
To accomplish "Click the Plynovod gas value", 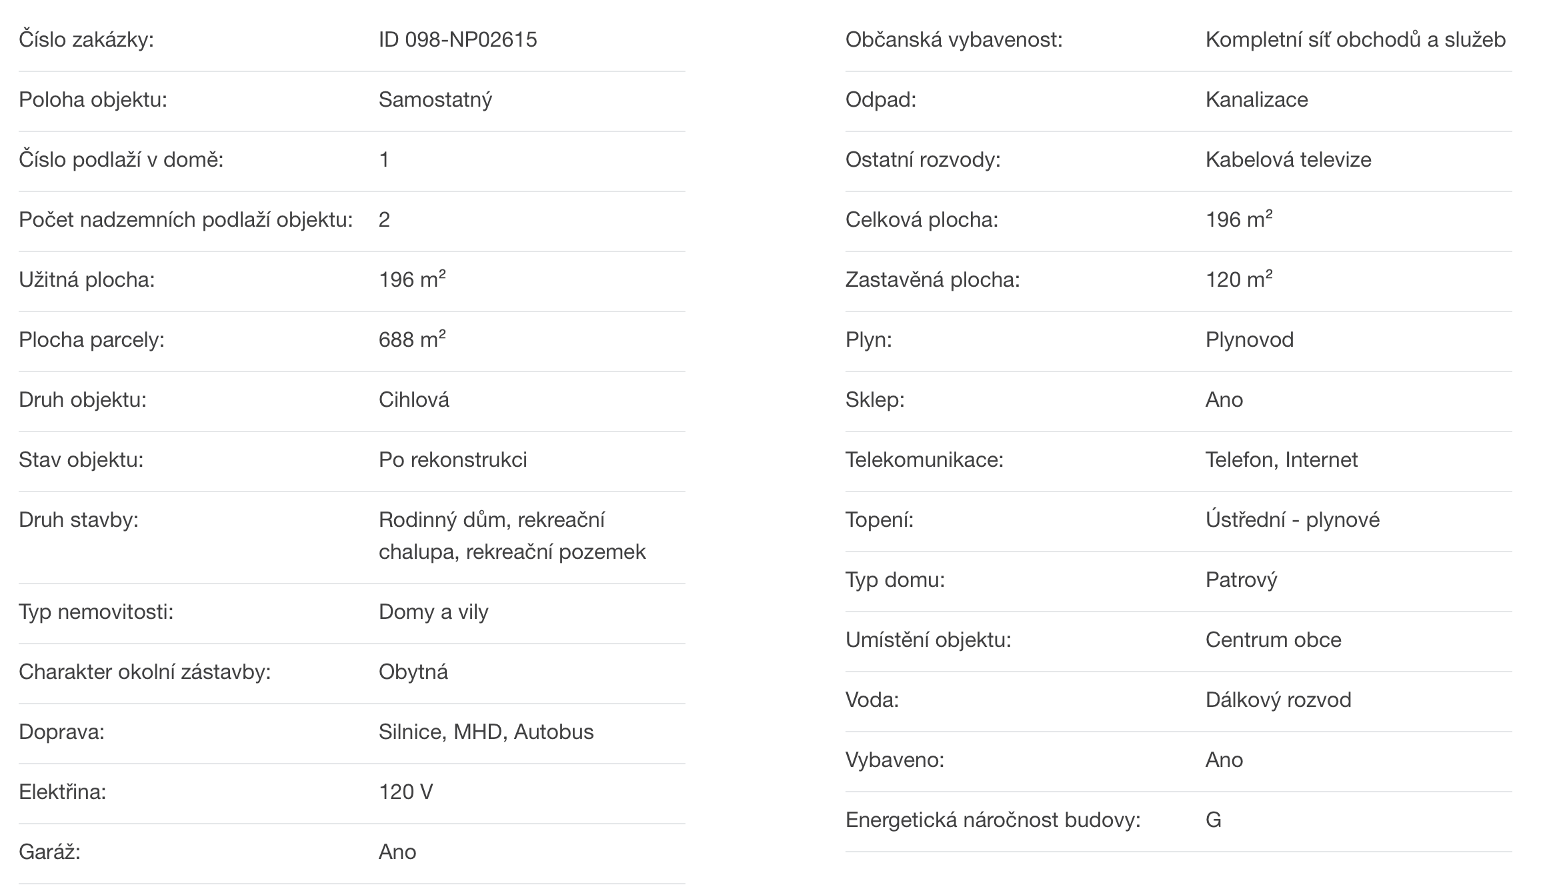I will coord(1250,339).
